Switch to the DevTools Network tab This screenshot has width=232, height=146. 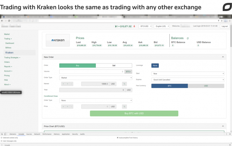[x=37, y=134]
